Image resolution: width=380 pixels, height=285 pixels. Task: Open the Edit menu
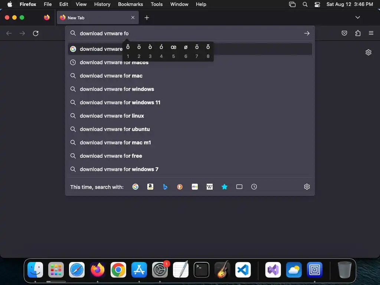[x=64, y=4]
